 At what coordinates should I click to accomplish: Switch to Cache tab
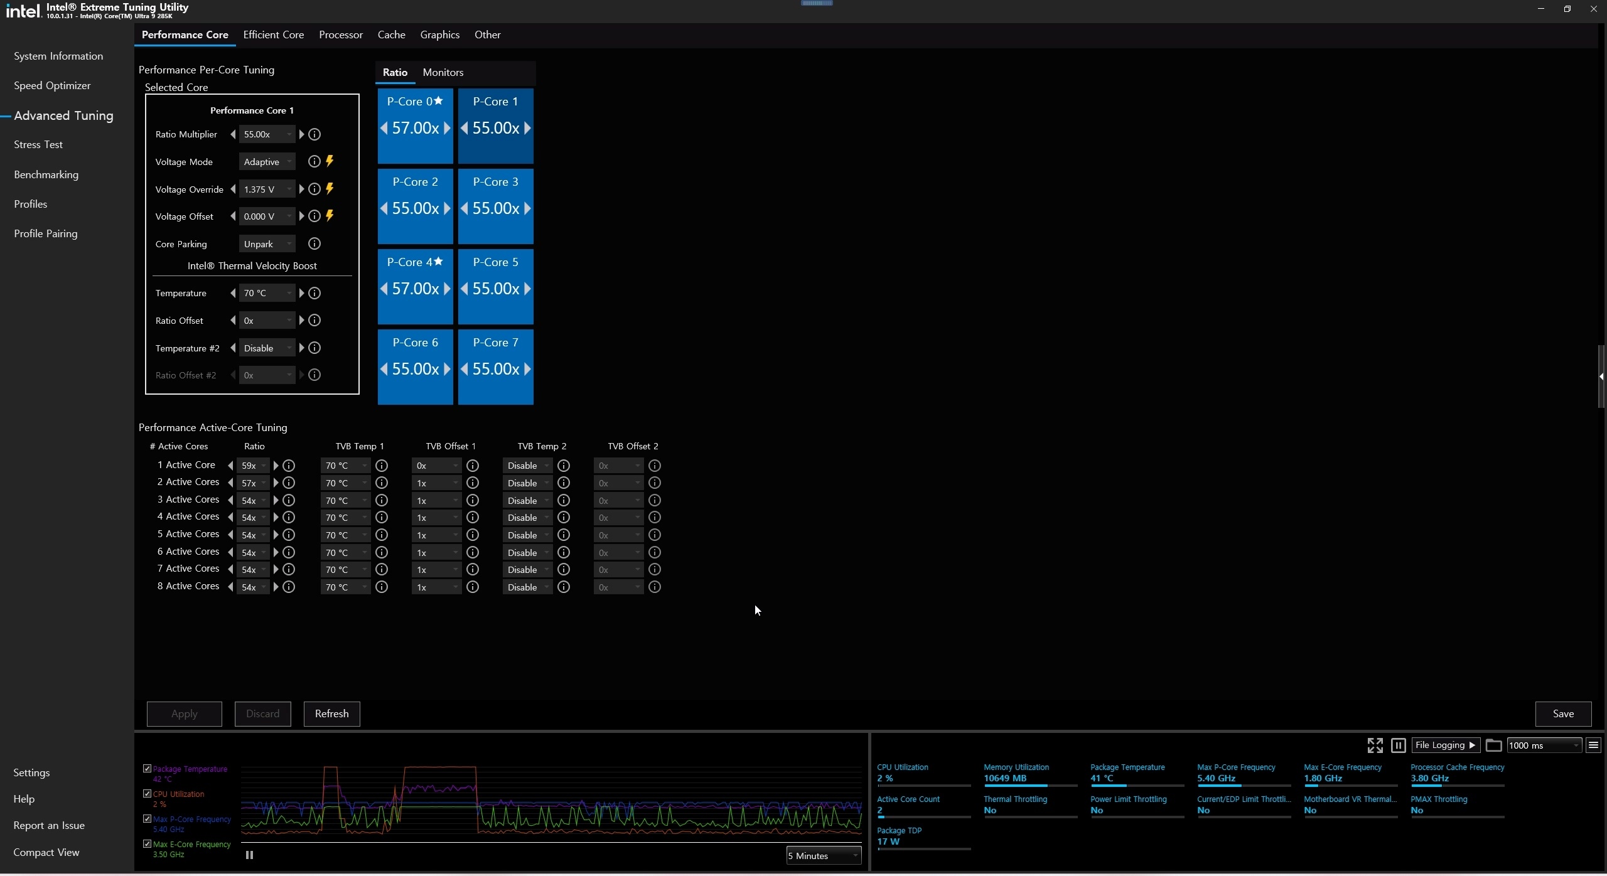[x=392, y=35]
